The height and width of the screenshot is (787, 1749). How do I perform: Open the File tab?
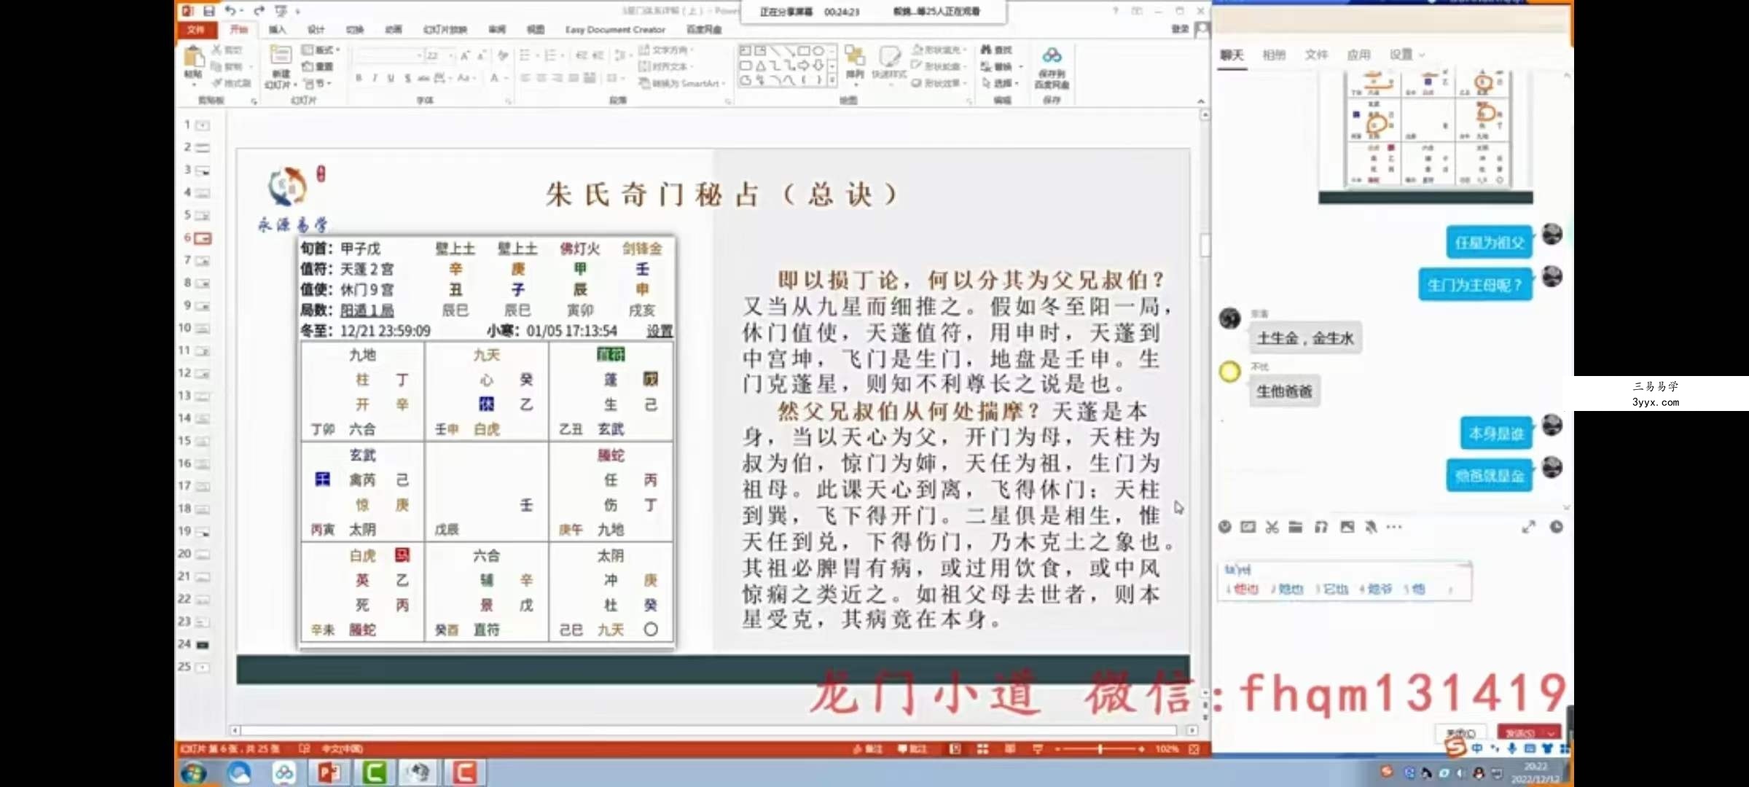click(x=195, y=29)
